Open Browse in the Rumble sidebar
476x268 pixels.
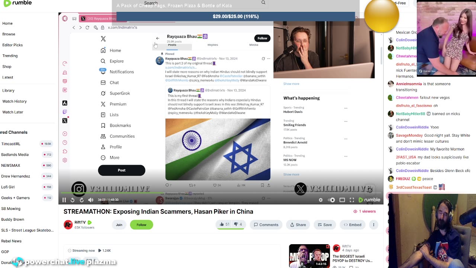pyautogui.click(x=9, y=34)
